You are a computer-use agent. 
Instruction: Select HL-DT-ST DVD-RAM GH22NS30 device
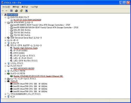pos(27,20)
